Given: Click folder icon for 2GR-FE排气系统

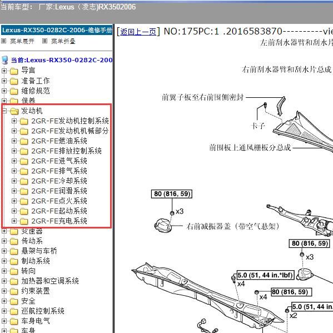Looking at the screenshot, I should (x=24, y=171).
